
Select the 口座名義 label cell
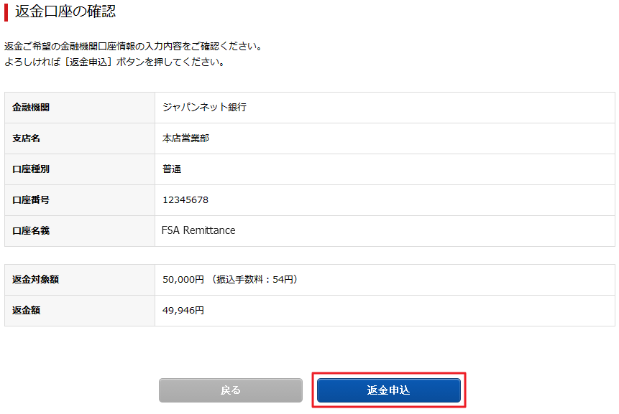80,231
